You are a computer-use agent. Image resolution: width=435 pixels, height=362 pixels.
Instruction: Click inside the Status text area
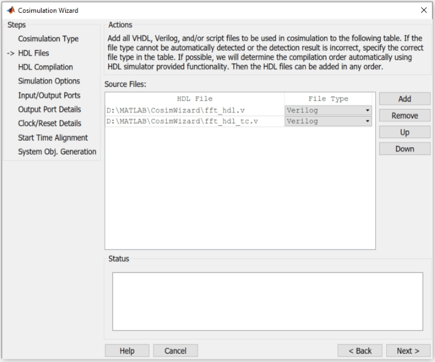click(x=267, y=301)
